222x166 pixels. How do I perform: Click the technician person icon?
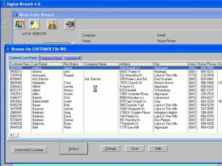(52, 24)
